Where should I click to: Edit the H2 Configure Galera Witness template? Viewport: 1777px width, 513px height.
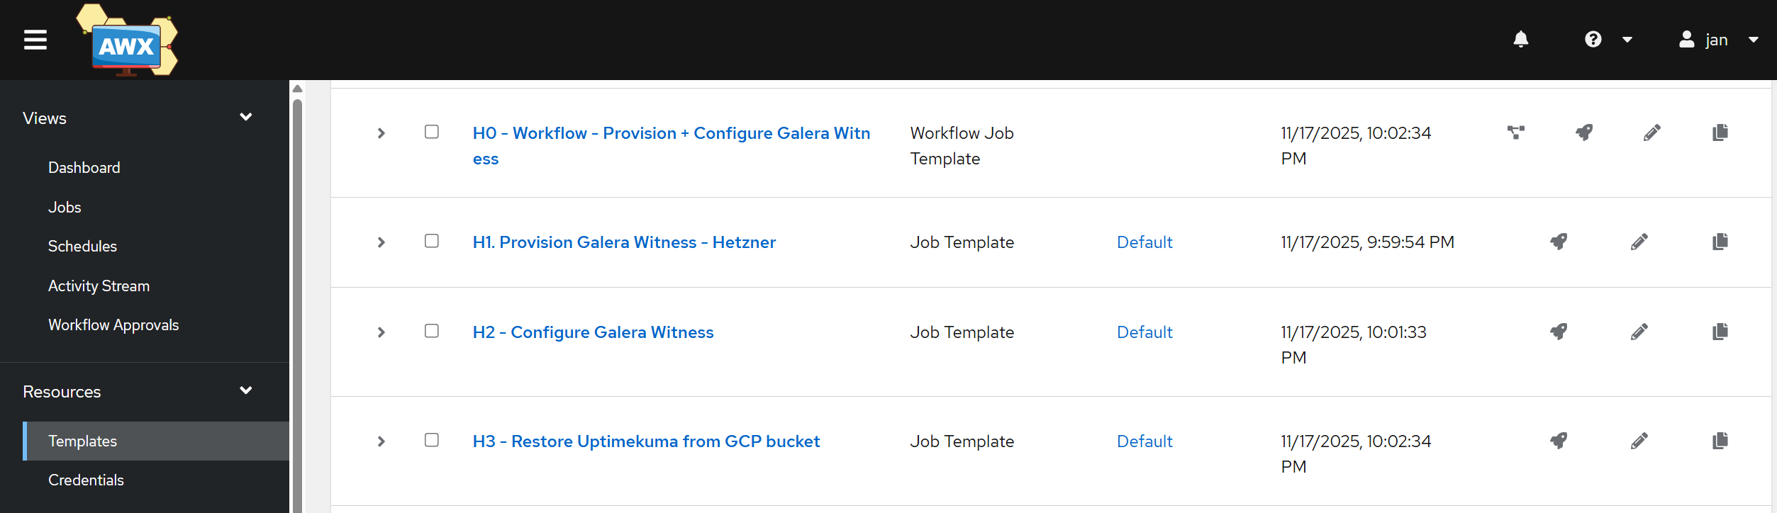pyautogui.click(x=1639, y=332)
